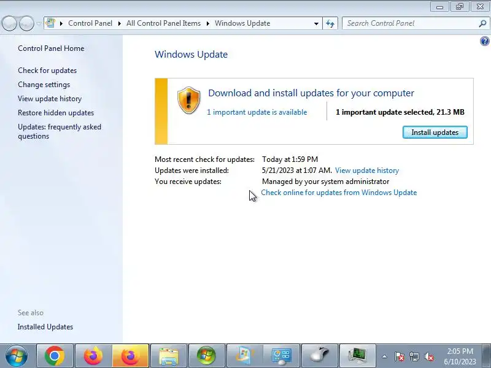Screen dimensions: 491x368
Task: Click the network tray icon
Action: [x=414, y=356]
